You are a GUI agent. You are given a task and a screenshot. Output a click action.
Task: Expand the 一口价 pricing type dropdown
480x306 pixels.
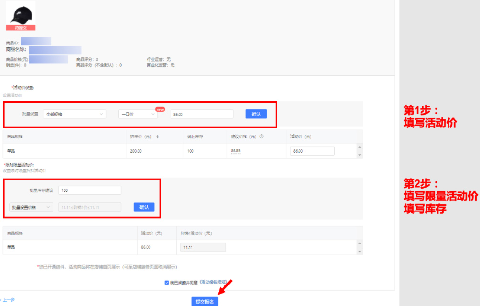pyautogui.click(x=138, y=115)
